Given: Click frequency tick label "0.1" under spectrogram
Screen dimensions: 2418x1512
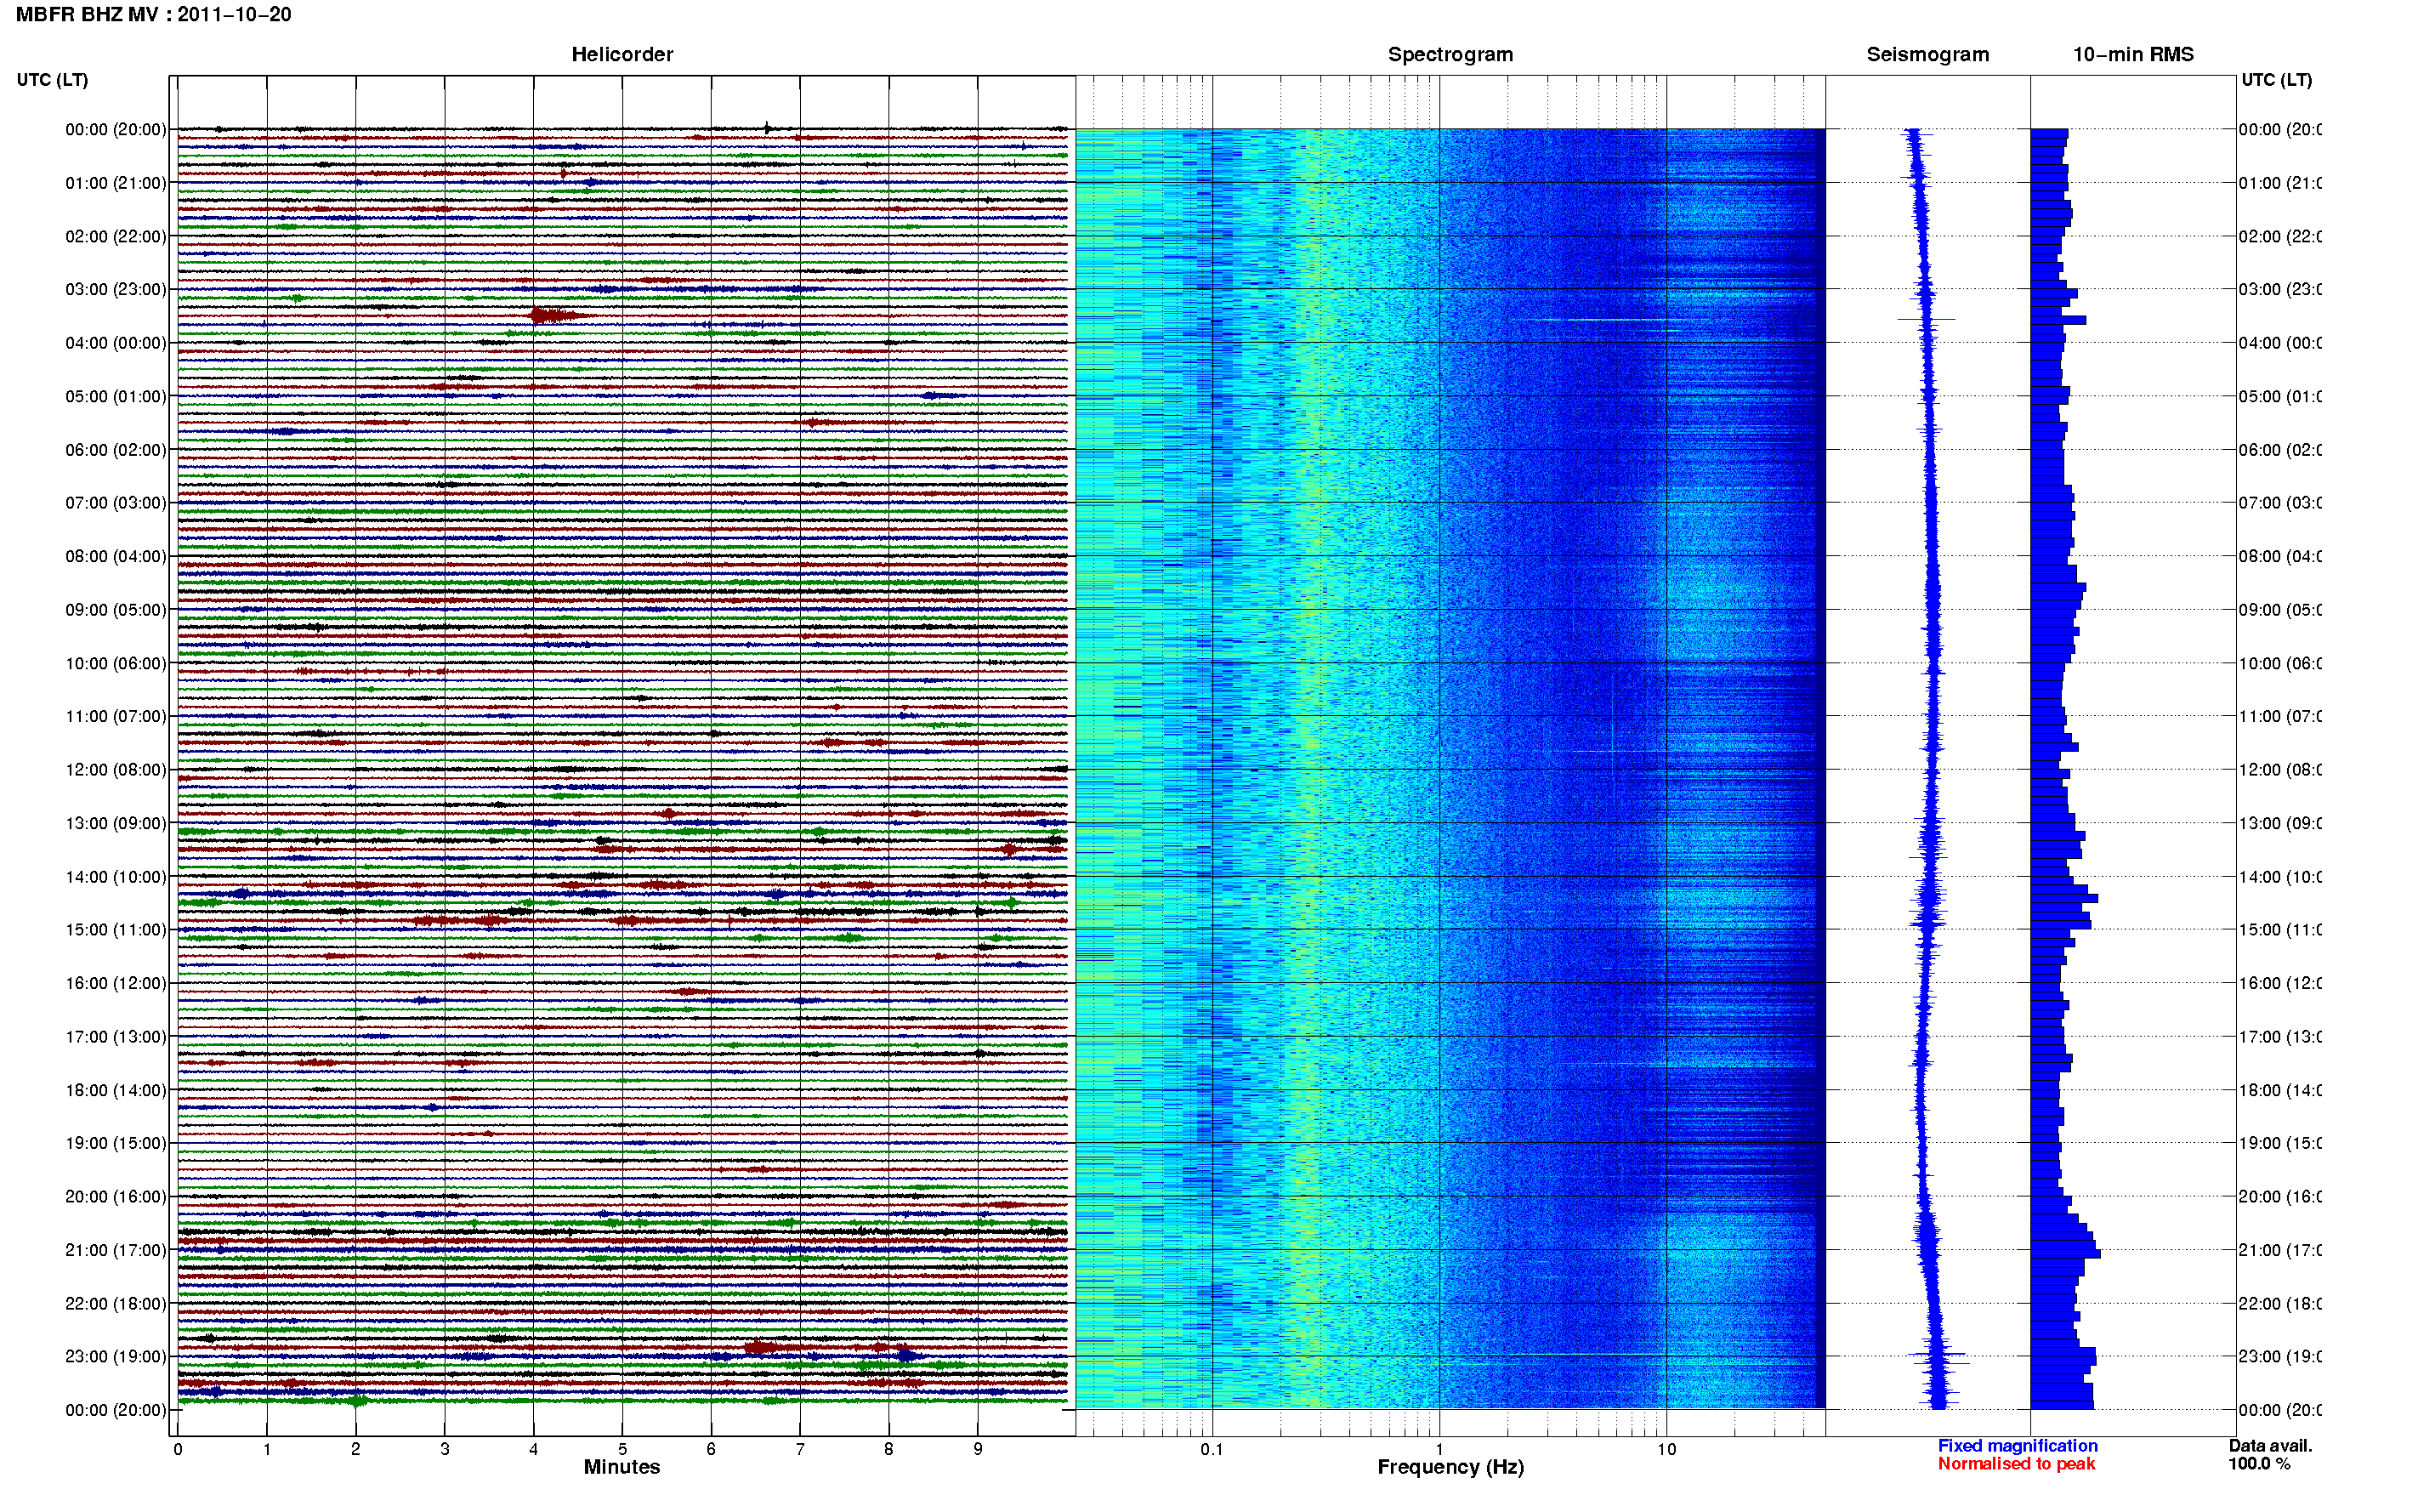Looking at the screenshot, I should click(1212, 1449).
